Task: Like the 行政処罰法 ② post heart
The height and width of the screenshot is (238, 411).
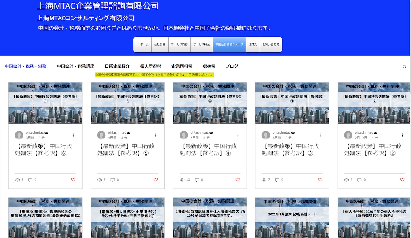Action: (402, 180)
